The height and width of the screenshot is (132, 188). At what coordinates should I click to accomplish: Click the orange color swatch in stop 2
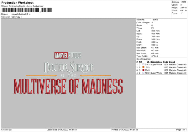(143, 67)
